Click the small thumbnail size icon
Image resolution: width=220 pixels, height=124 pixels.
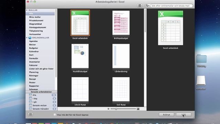(108, 109)
